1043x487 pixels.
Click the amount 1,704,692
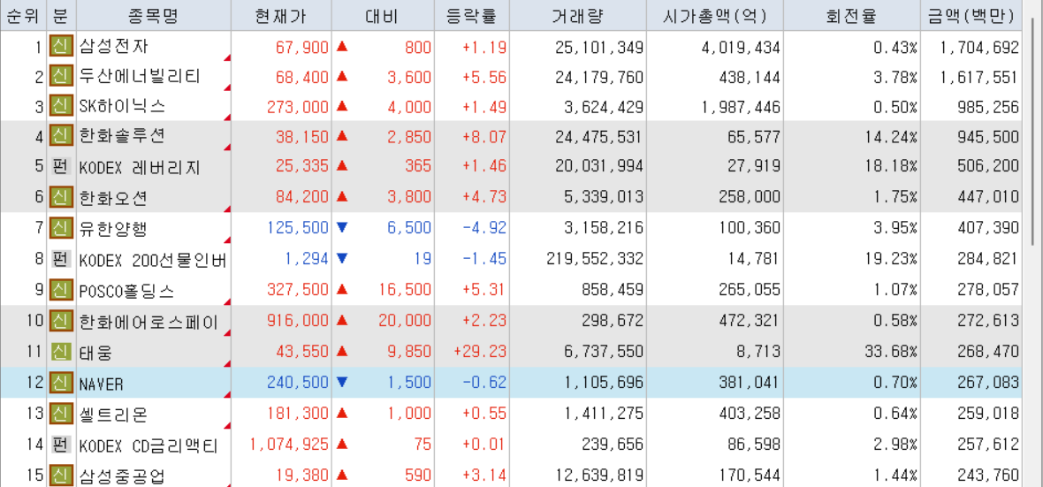[980, 47]
